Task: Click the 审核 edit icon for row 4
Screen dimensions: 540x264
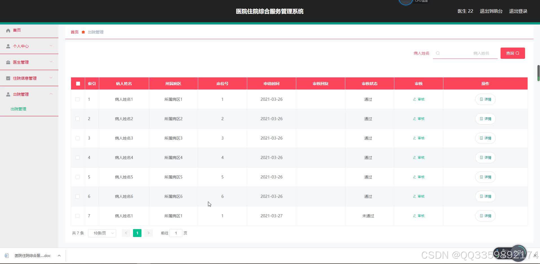Action: tap(414, 158)
